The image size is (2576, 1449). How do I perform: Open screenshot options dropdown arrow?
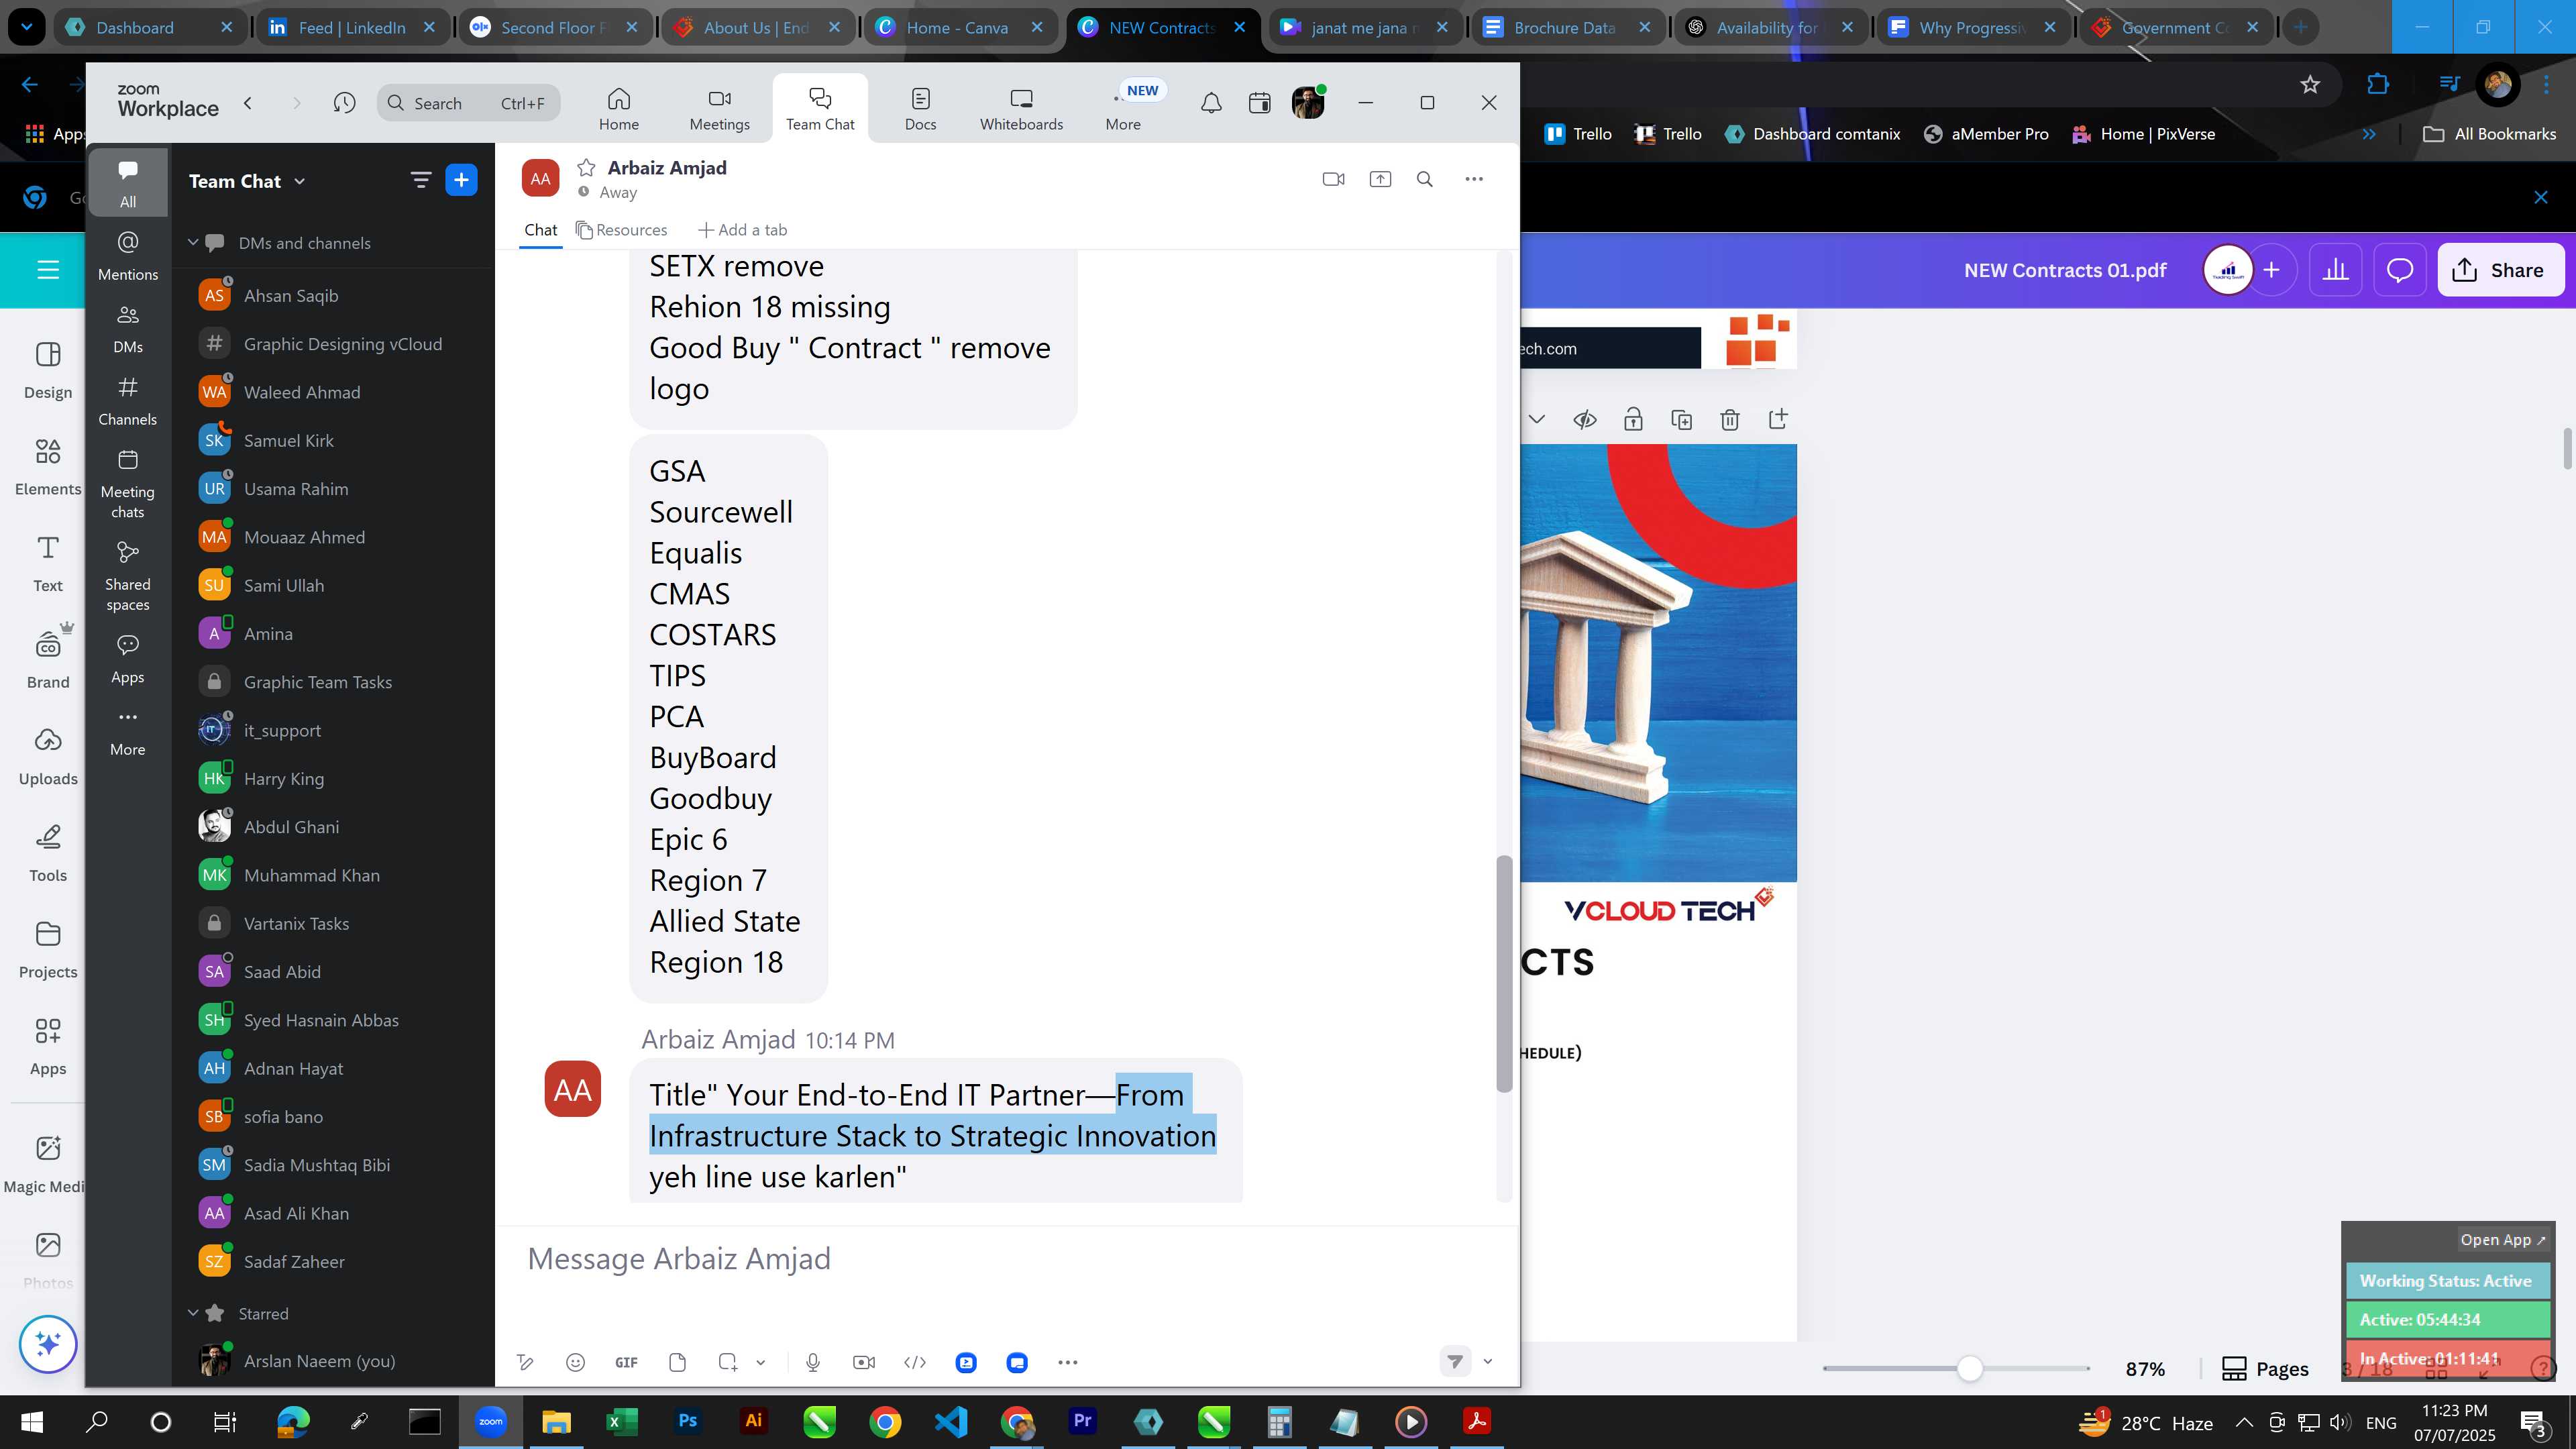(x=761, y=1362)
